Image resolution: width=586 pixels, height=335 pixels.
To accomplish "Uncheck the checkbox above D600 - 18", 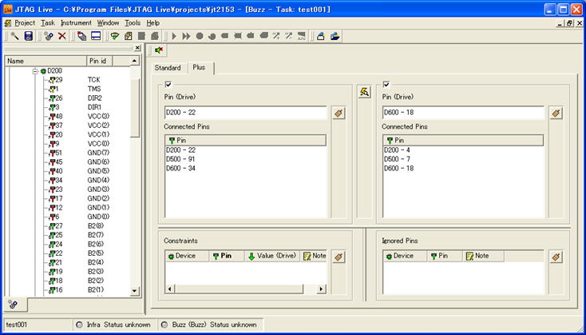I will point(386,84).
